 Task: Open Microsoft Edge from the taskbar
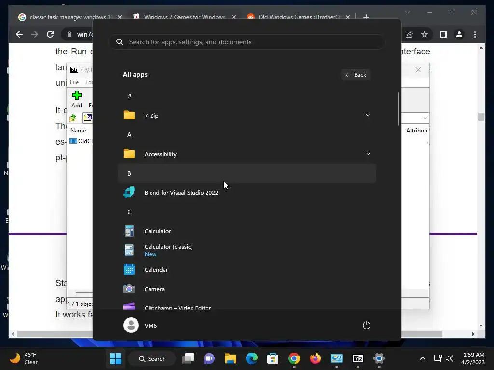click(251, 358)
